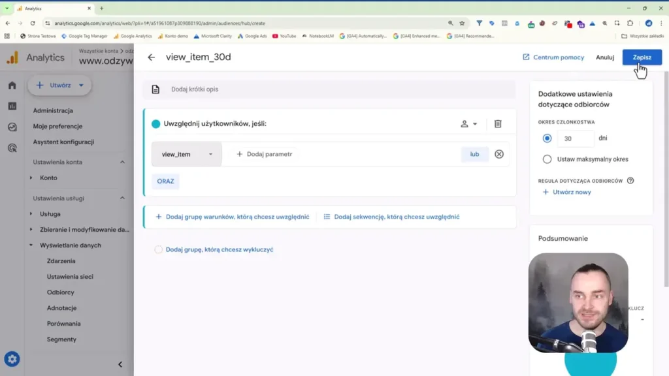Open Asystent konfiguracji menu item
This screenshot has height=376, width=669.
(x=63, y=142)
